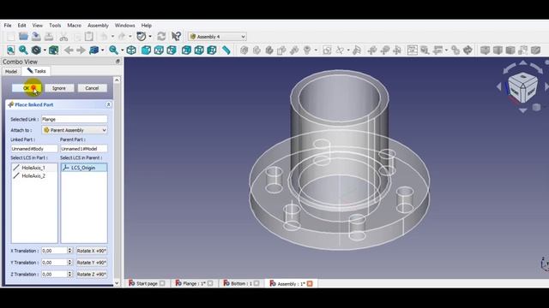Set right view cube icon

pos(172,50)
